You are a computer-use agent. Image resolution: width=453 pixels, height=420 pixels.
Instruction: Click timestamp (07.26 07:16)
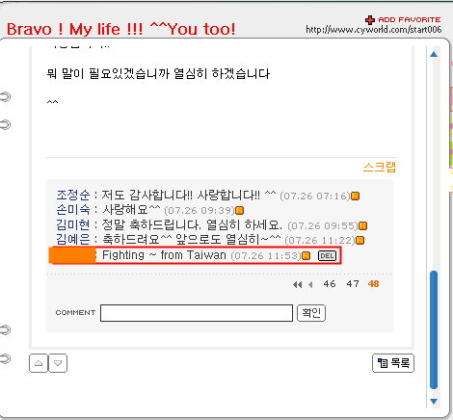click(x=315, y=196)
